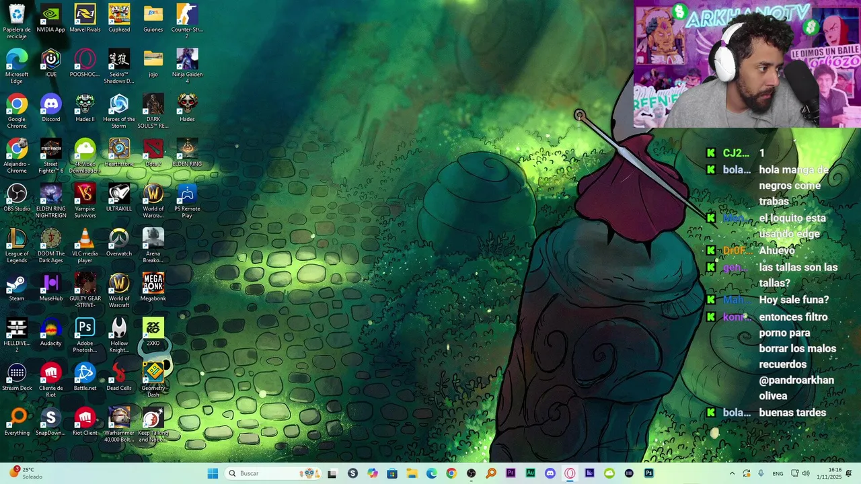
Task: Click chat message 'Hoy sale funa?'
Action: pyautogui.click(x=794, y=300)
